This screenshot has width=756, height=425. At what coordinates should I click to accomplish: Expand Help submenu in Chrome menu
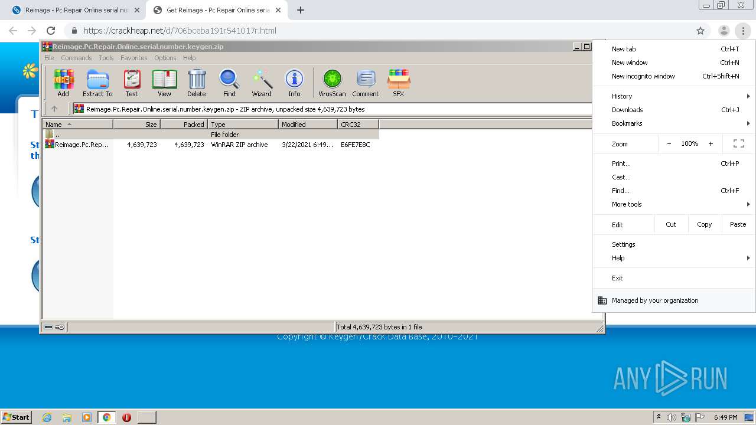674,258
